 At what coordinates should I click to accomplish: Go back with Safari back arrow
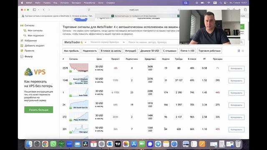(44, 10)
